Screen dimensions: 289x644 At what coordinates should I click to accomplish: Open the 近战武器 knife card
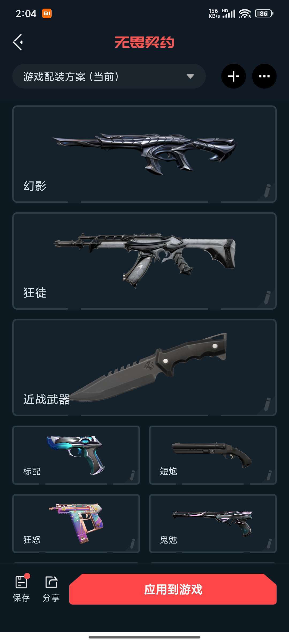144,367
